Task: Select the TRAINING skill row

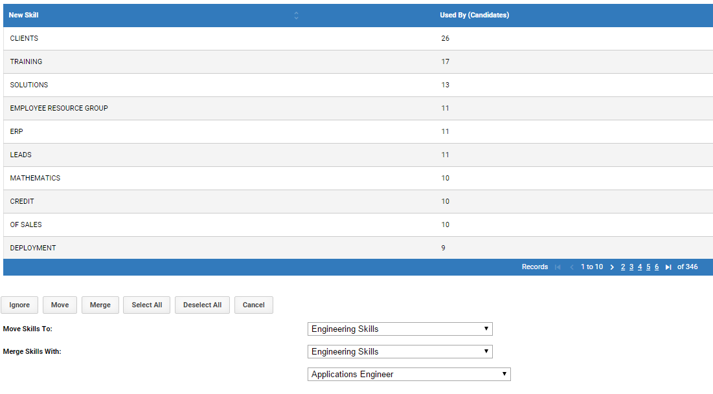Action: [x=358, y=62]
